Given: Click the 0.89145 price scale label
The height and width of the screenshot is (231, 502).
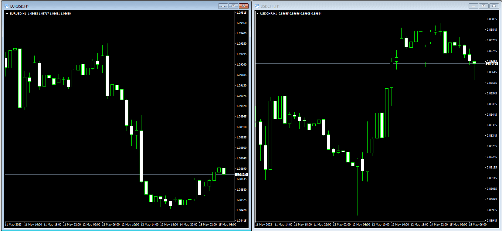Looking at the screenshot, I should tap(492, 178).
